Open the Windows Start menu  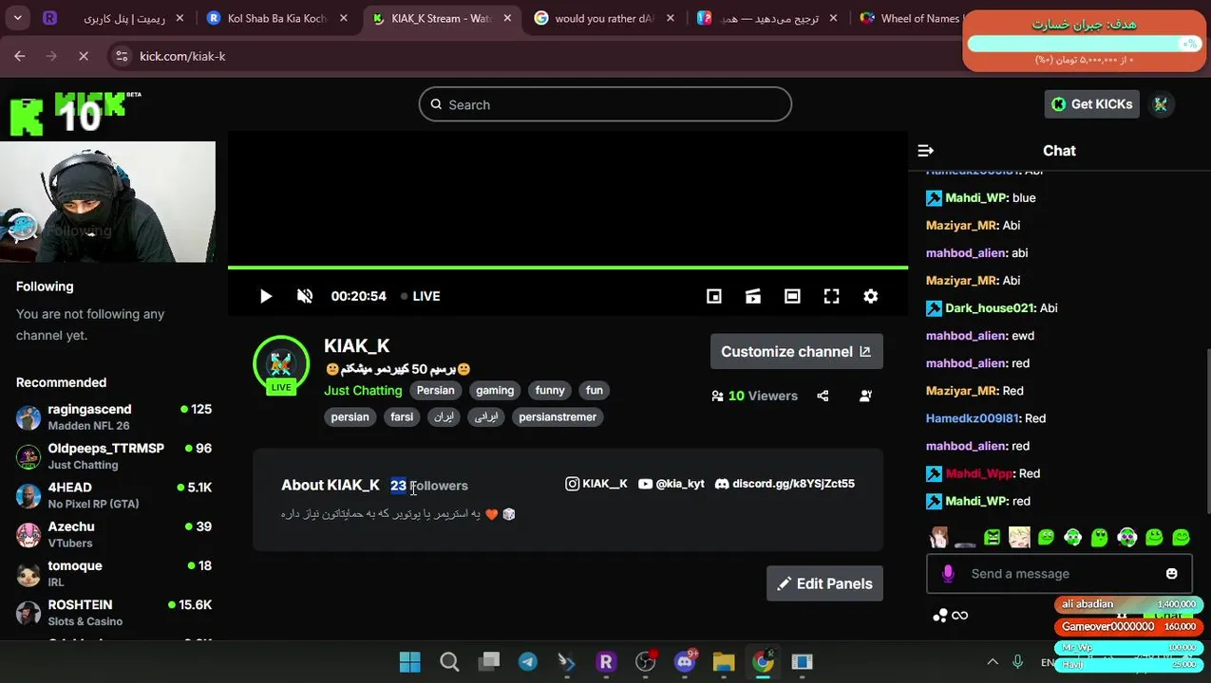pyautogui.click(x=409, y=662)
